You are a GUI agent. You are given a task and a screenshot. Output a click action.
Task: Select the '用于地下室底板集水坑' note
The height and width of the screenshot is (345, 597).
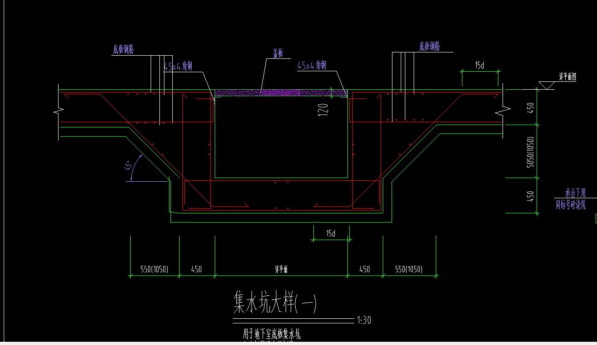tap(272, 333)
